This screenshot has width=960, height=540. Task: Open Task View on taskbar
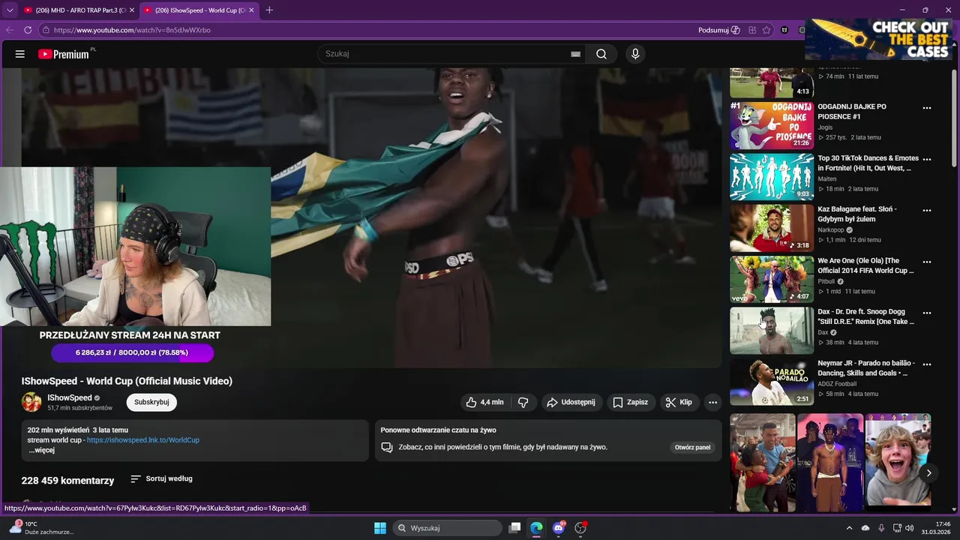click(x=514, y=528)
